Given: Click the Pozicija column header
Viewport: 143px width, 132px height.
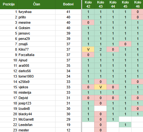Looking at the screenshot, I should (9, 4).
